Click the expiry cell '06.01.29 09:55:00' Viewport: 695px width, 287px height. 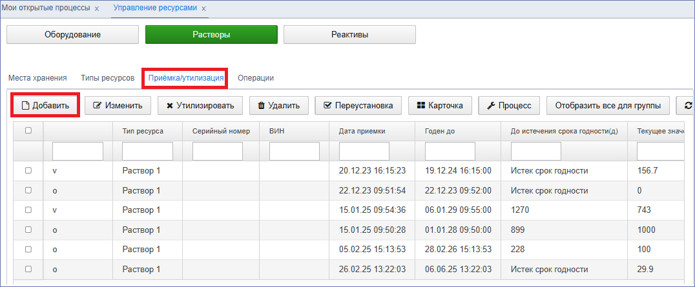click(x=458, y=210)
